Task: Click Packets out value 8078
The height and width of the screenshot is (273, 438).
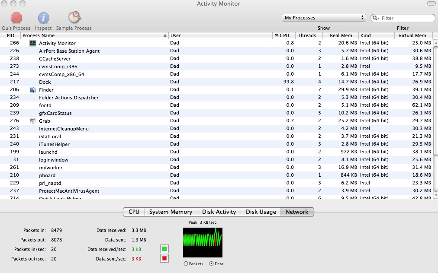Action: (x=56, y=240)
